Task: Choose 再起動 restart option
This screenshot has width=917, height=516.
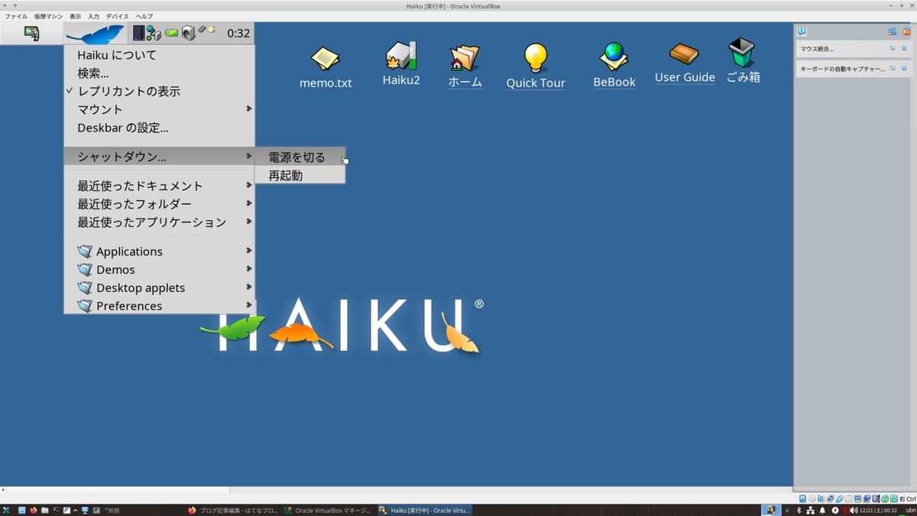Action: pyautogui.click(x=300, y=175)
